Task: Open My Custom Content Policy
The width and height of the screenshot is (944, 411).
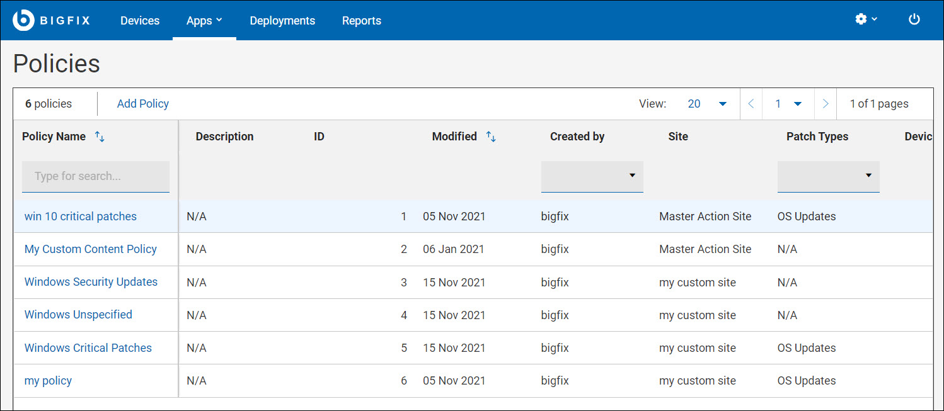Action: click(x=91, y=249)
